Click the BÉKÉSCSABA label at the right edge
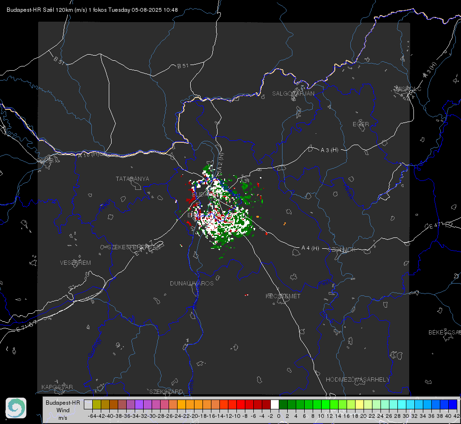Screen dimensions: 461x424 coord(445,333)
